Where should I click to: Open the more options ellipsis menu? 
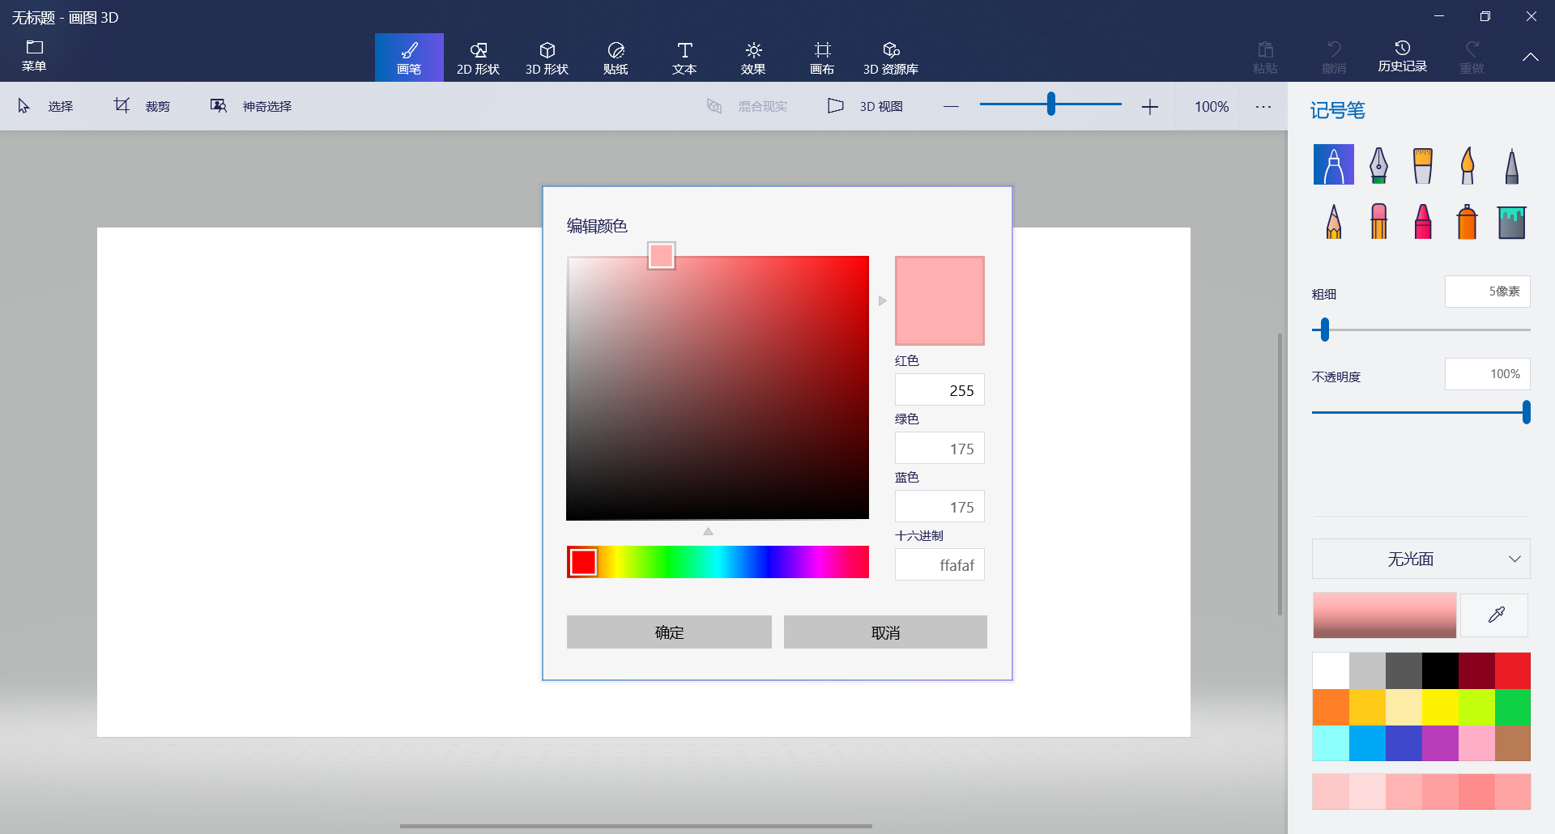point(1263,106)
